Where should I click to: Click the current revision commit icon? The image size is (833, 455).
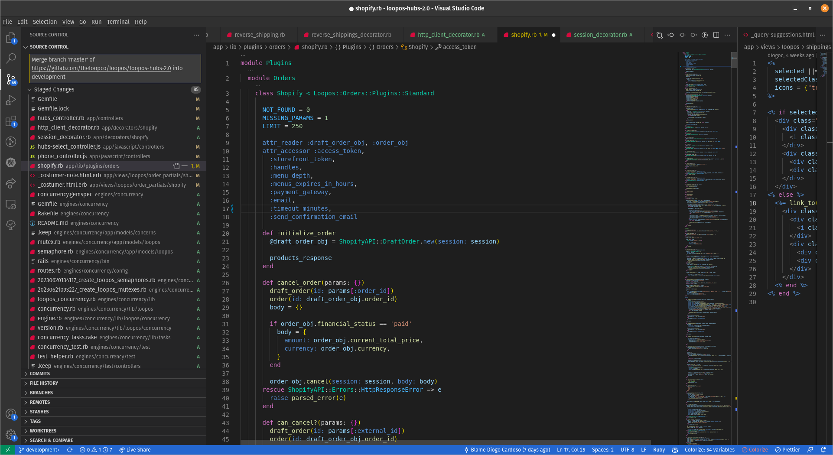(682, 35)
